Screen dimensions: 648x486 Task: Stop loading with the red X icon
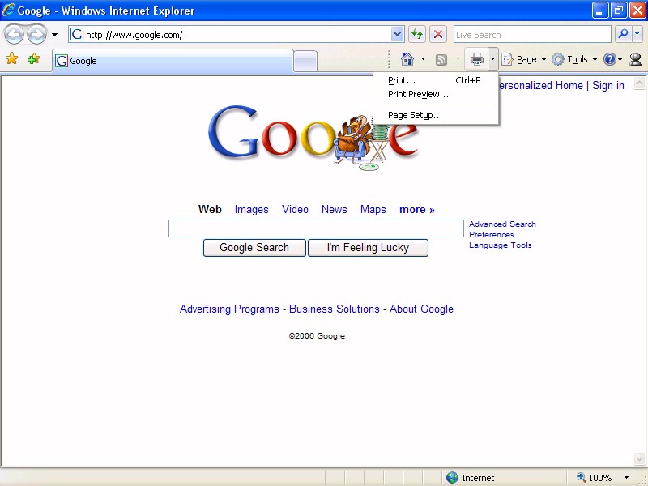438,34
